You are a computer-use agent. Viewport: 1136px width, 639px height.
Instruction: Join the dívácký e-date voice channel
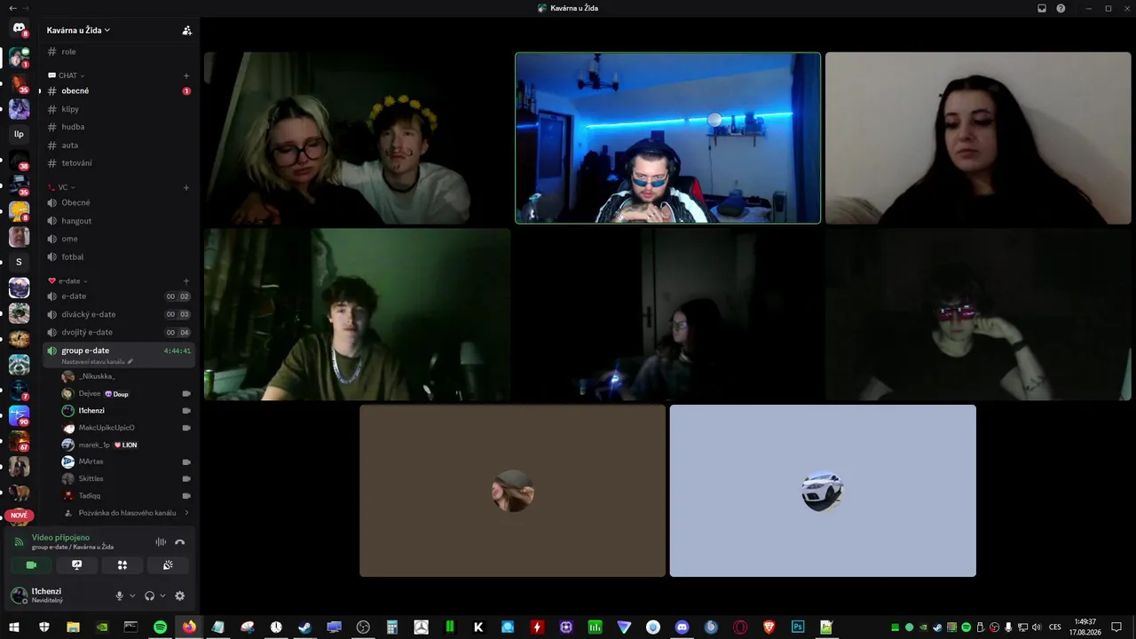(x=118, y=314)
